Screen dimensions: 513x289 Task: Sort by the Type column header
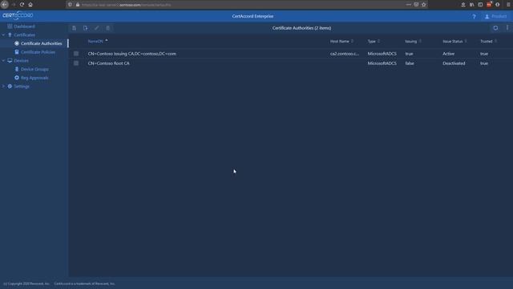(x=372, y=41)
